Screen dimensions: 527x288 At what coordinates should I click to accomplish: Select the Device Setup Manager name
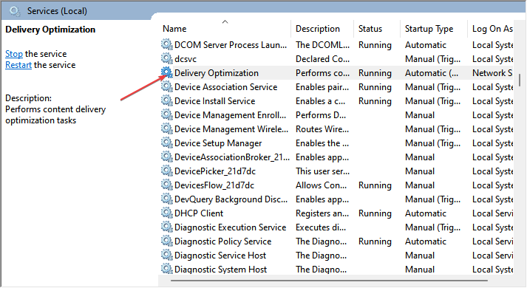(218, 143)
